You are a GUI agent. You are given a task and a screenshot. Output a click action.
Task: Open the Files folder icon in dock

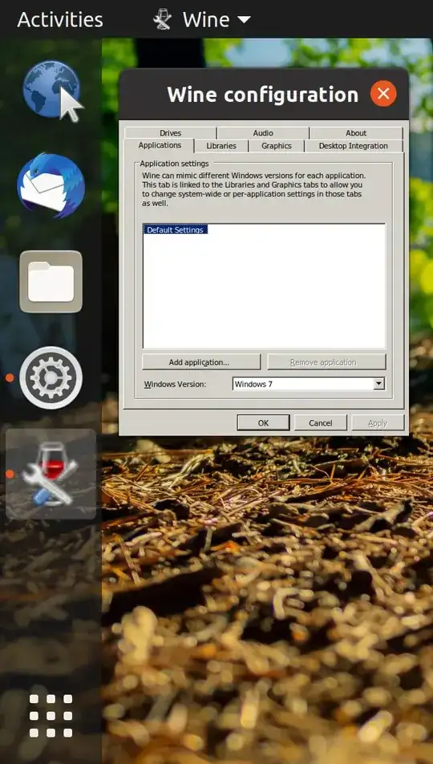(51, 281)
